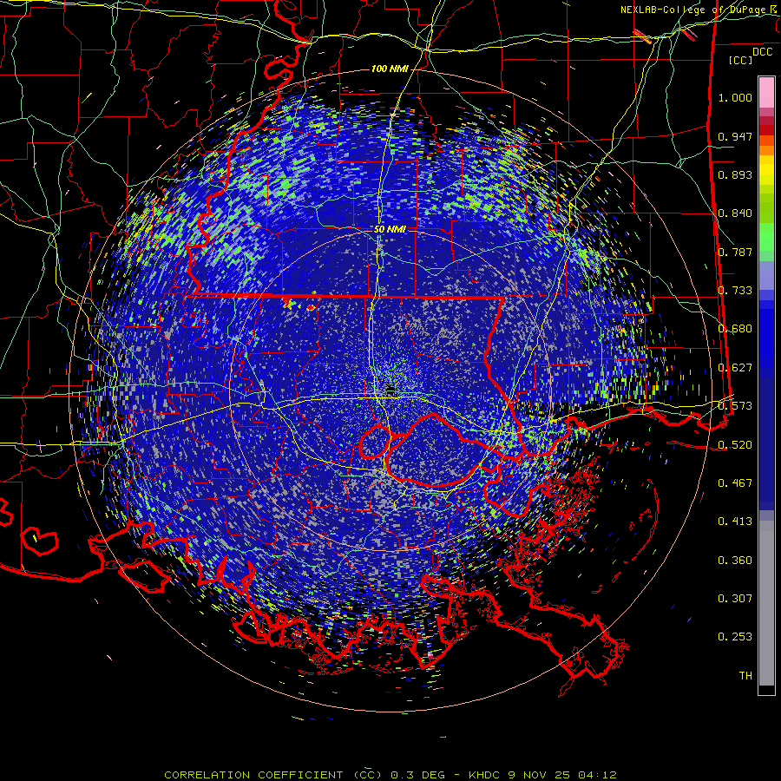
Task: Click the 0.253 scale value
Action: click(x=735, y=637)
